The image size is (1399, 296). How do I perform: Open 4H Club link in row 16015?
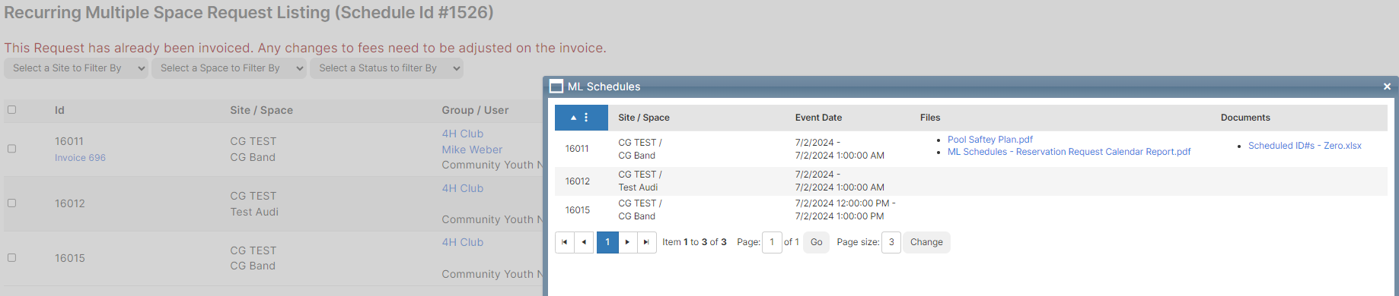pos(463,242)
